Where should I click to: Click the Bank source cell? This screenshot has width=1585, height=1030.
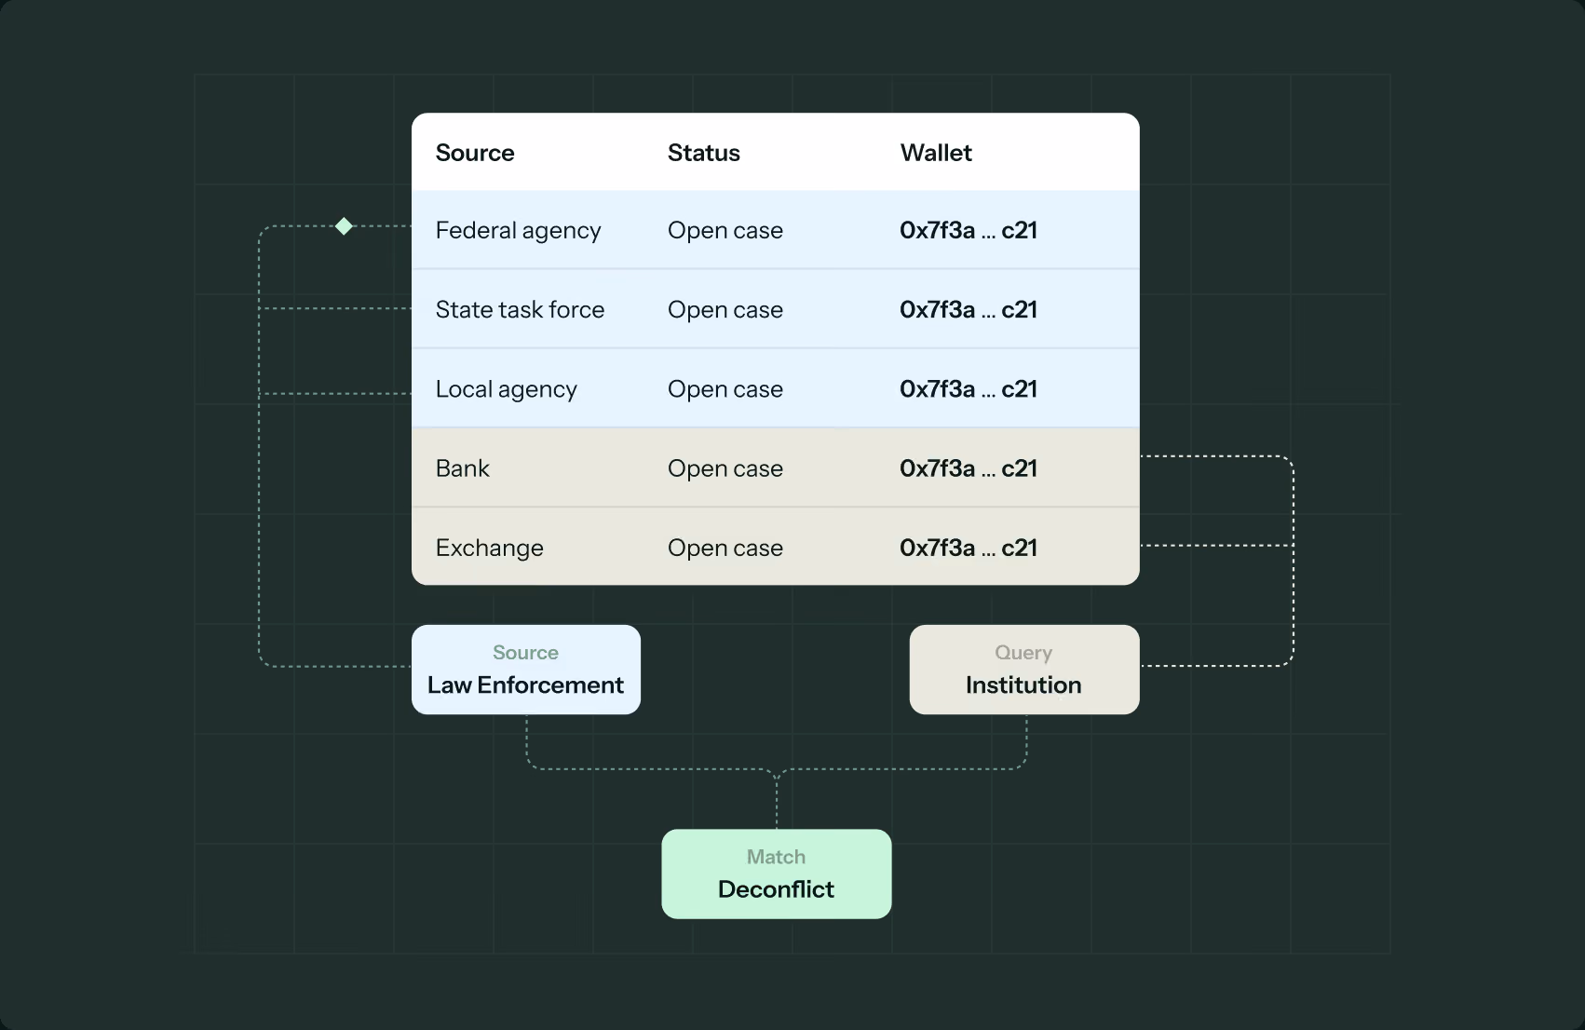(x=462, y=468)
